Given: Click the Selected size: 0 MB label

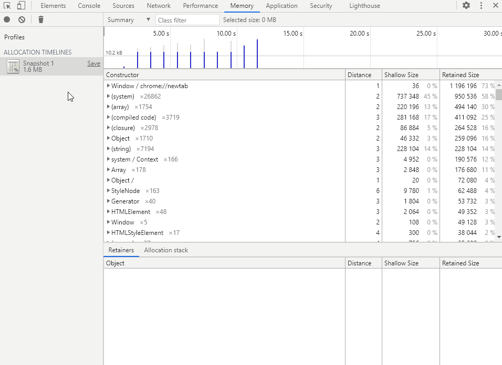Looking at the screenshot, I should coord(249,20).
